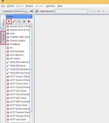Open the Connect to phoenix dropdown arrow
The height and width of the screenshot is (123, 109).
coord(26,11)
